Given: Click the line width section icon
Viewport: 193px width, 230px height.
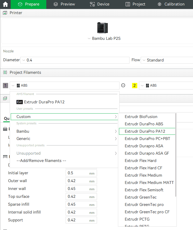Looking at the screenshot, I should (5, 157).
